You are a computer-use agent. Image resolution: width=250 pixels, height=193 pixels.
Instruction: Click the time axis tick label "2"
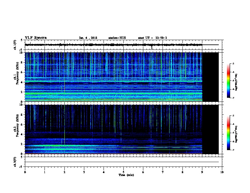click(x=64, y=172)
